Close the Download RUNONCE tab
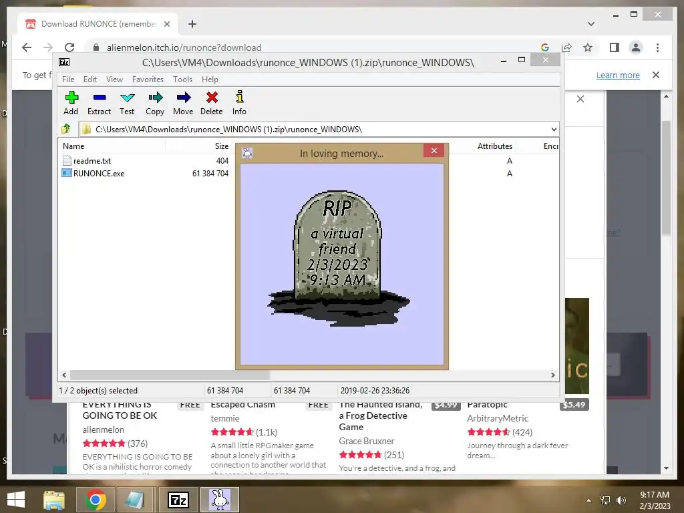This screenshot has height=513, width=684. point(166,24)
